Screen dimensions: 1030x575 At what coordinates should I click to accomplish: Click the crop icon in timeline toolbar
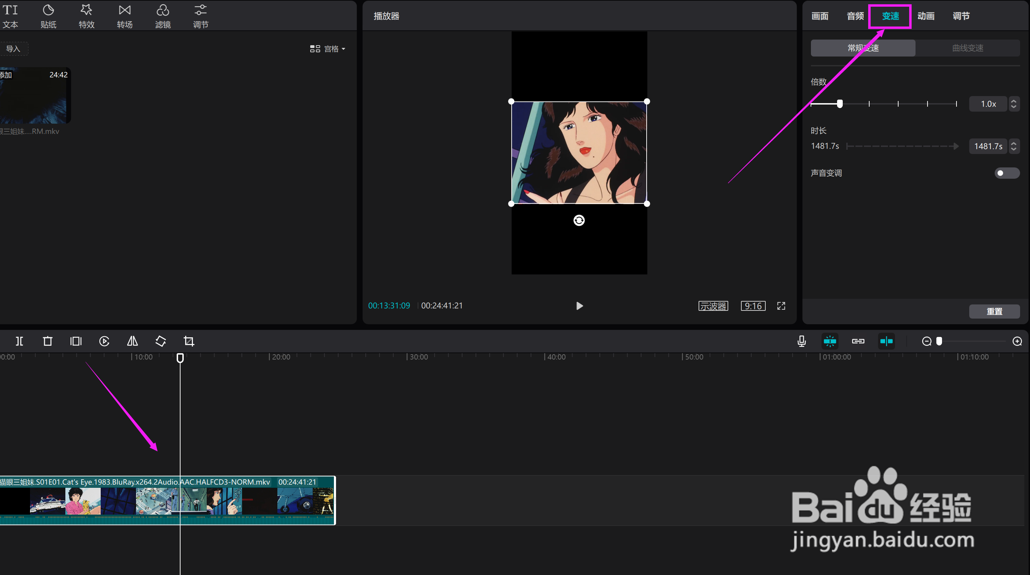(x=189, y=341)
